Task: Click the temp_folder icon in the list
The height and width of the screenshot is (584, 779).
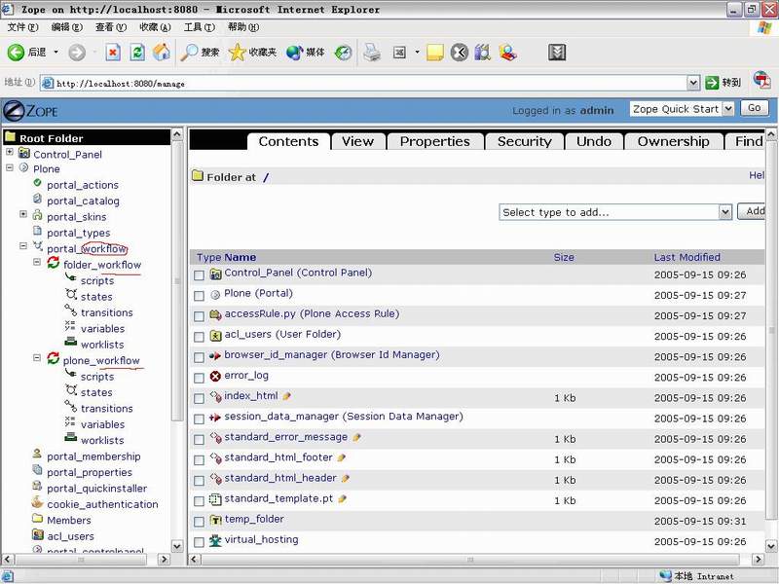Action: click(x=215, y=520)
